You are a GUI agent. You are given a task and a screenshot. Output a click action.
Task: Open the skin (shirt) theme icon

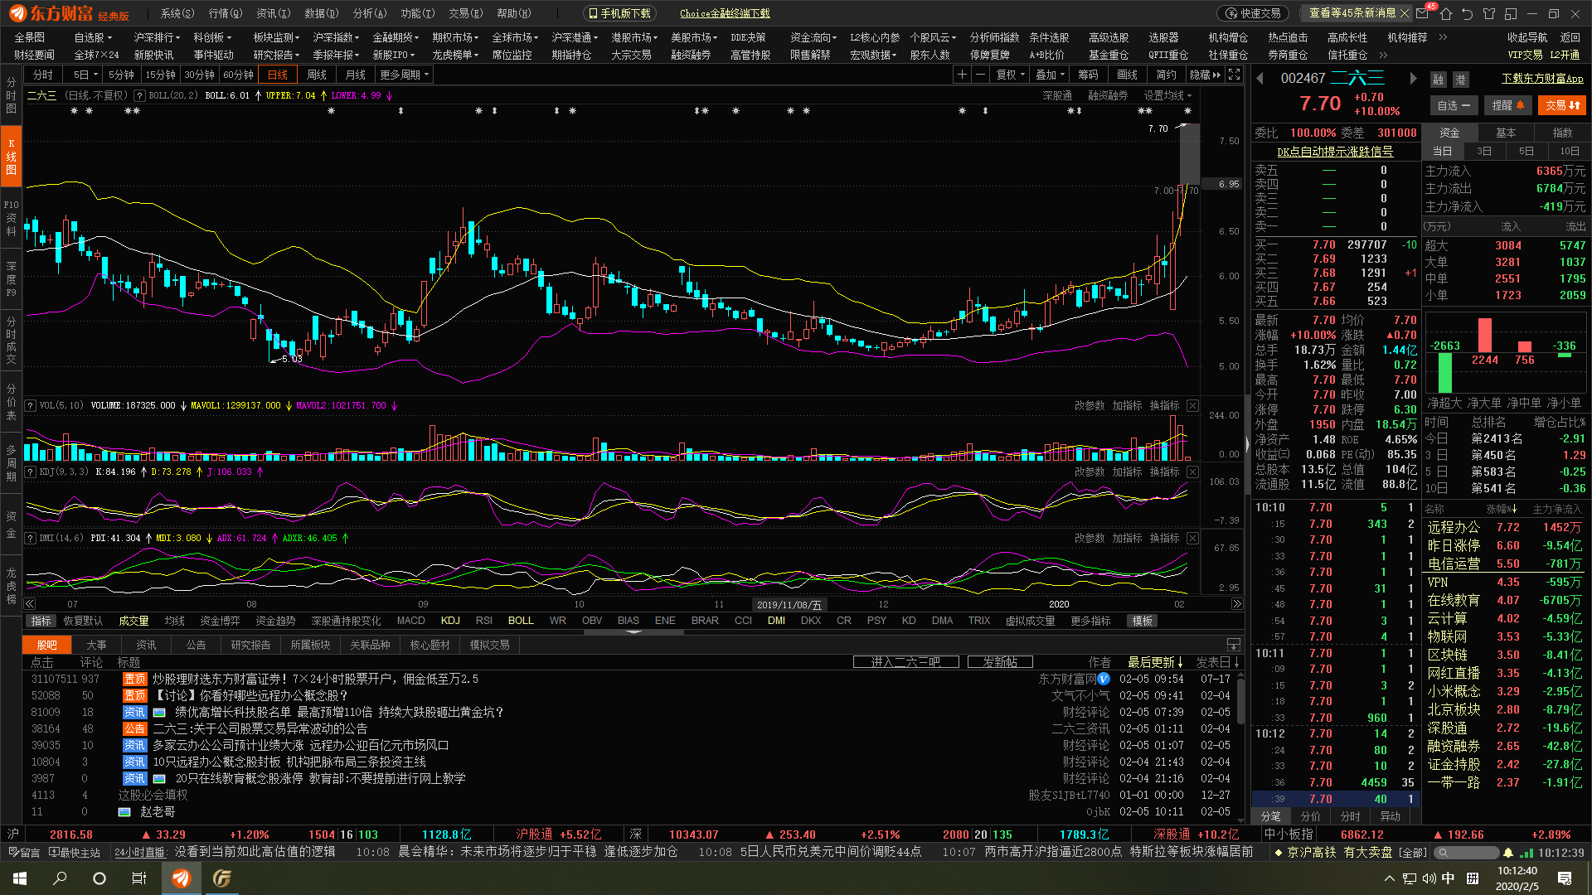click(1489, 13)
